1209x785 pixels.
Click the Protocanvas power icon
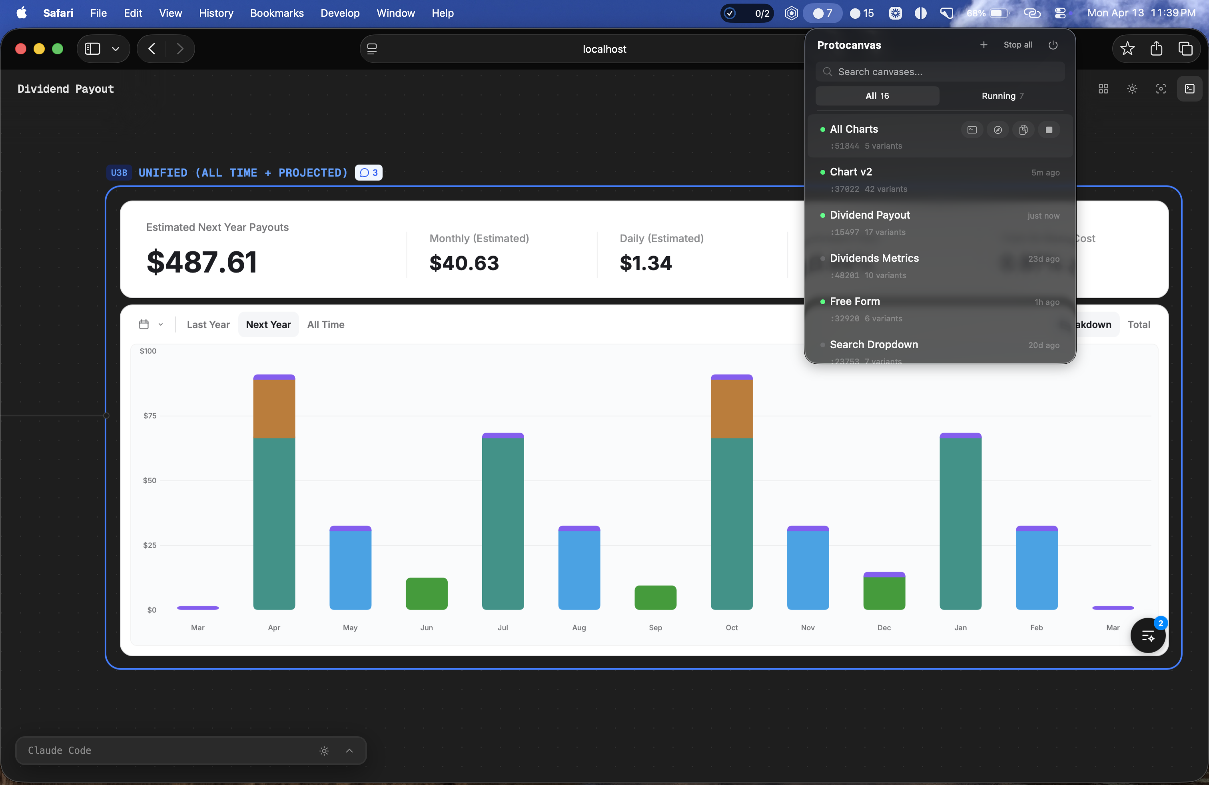coord(1053,45)
